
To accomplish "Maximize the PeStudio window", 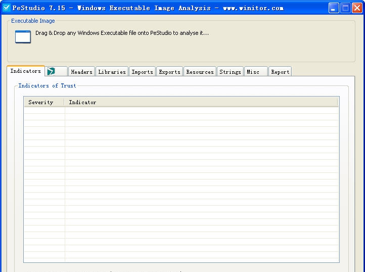I will pos(345,8).
